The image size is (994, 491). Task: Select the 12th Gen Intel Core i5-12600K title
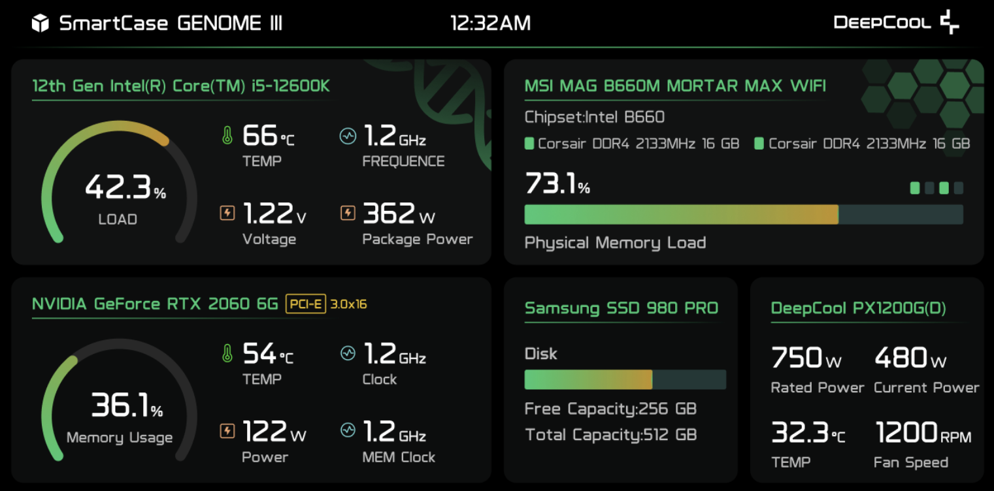coord(181,86)
